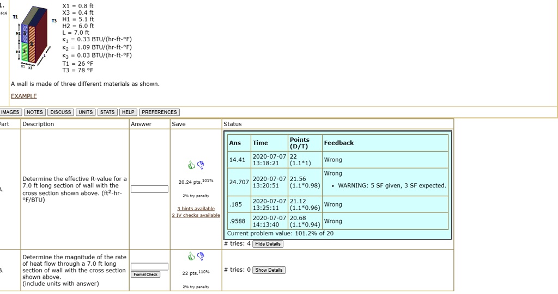Open the '2 IV checks available' link
This screenshot has width=558, height=294.
point(196,215)
